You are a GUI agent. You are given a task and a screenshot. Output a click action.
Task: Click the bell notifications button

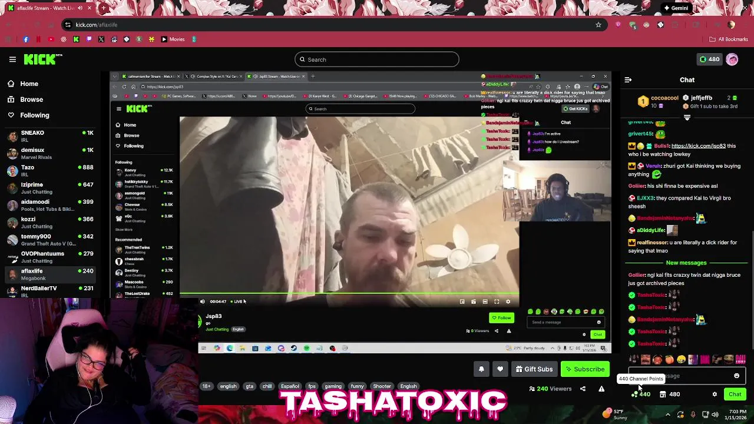481,369
